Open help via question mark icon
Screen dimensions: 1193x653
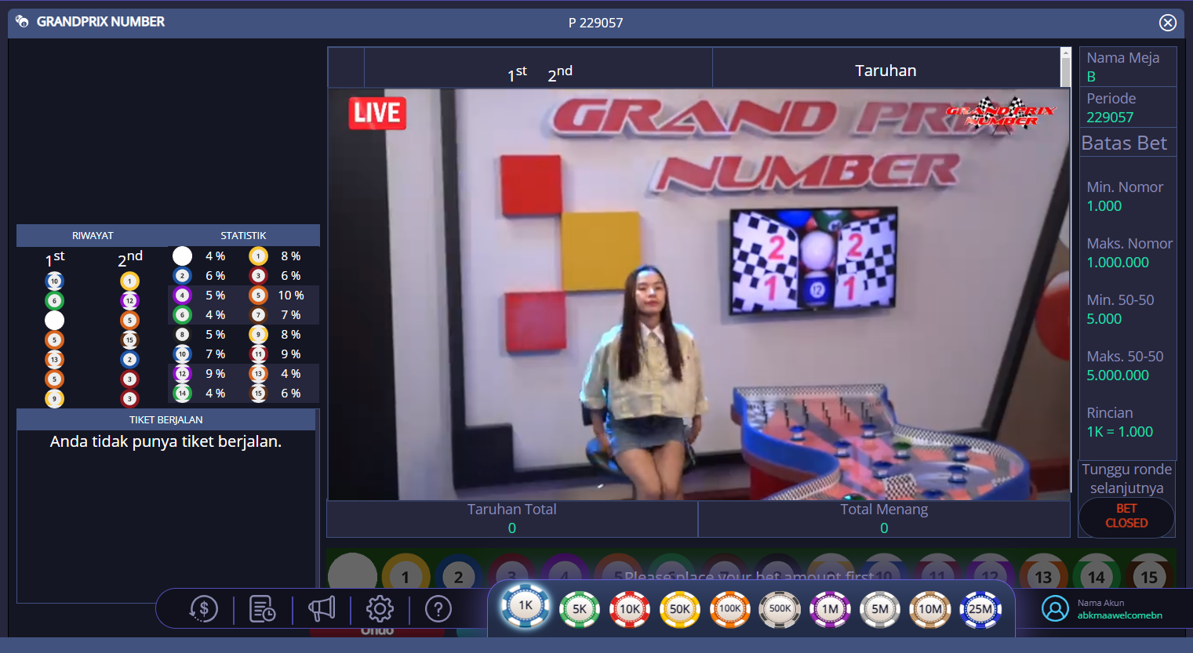(438, 608)
